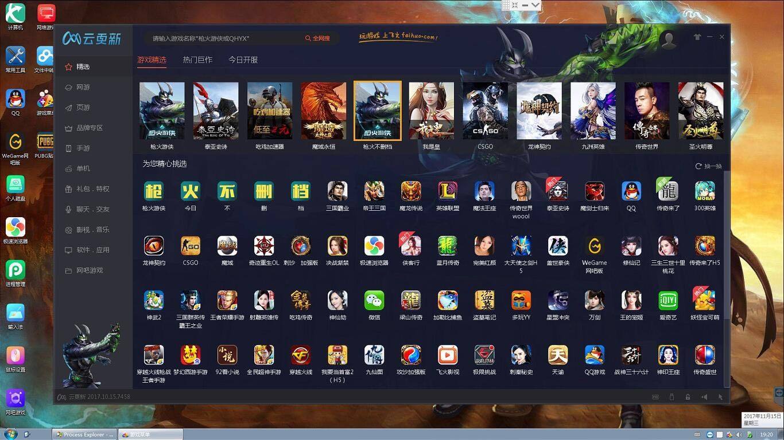
Task: Open 传奇世界 featured thumbnail
Action: tap(647, 111)
